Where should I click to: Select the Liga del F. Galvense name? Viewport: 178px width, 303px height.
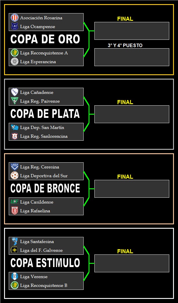point(41,250)
